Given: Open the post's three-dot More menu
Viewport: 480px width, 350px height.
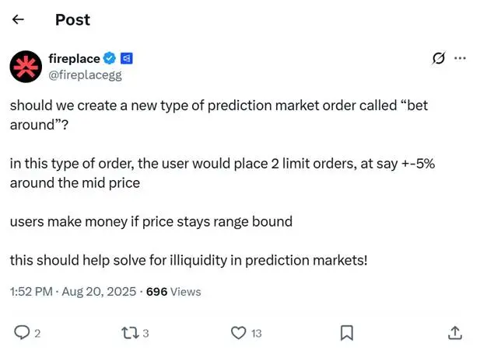Looking at the screenshot, I should [x=460, y=57].
